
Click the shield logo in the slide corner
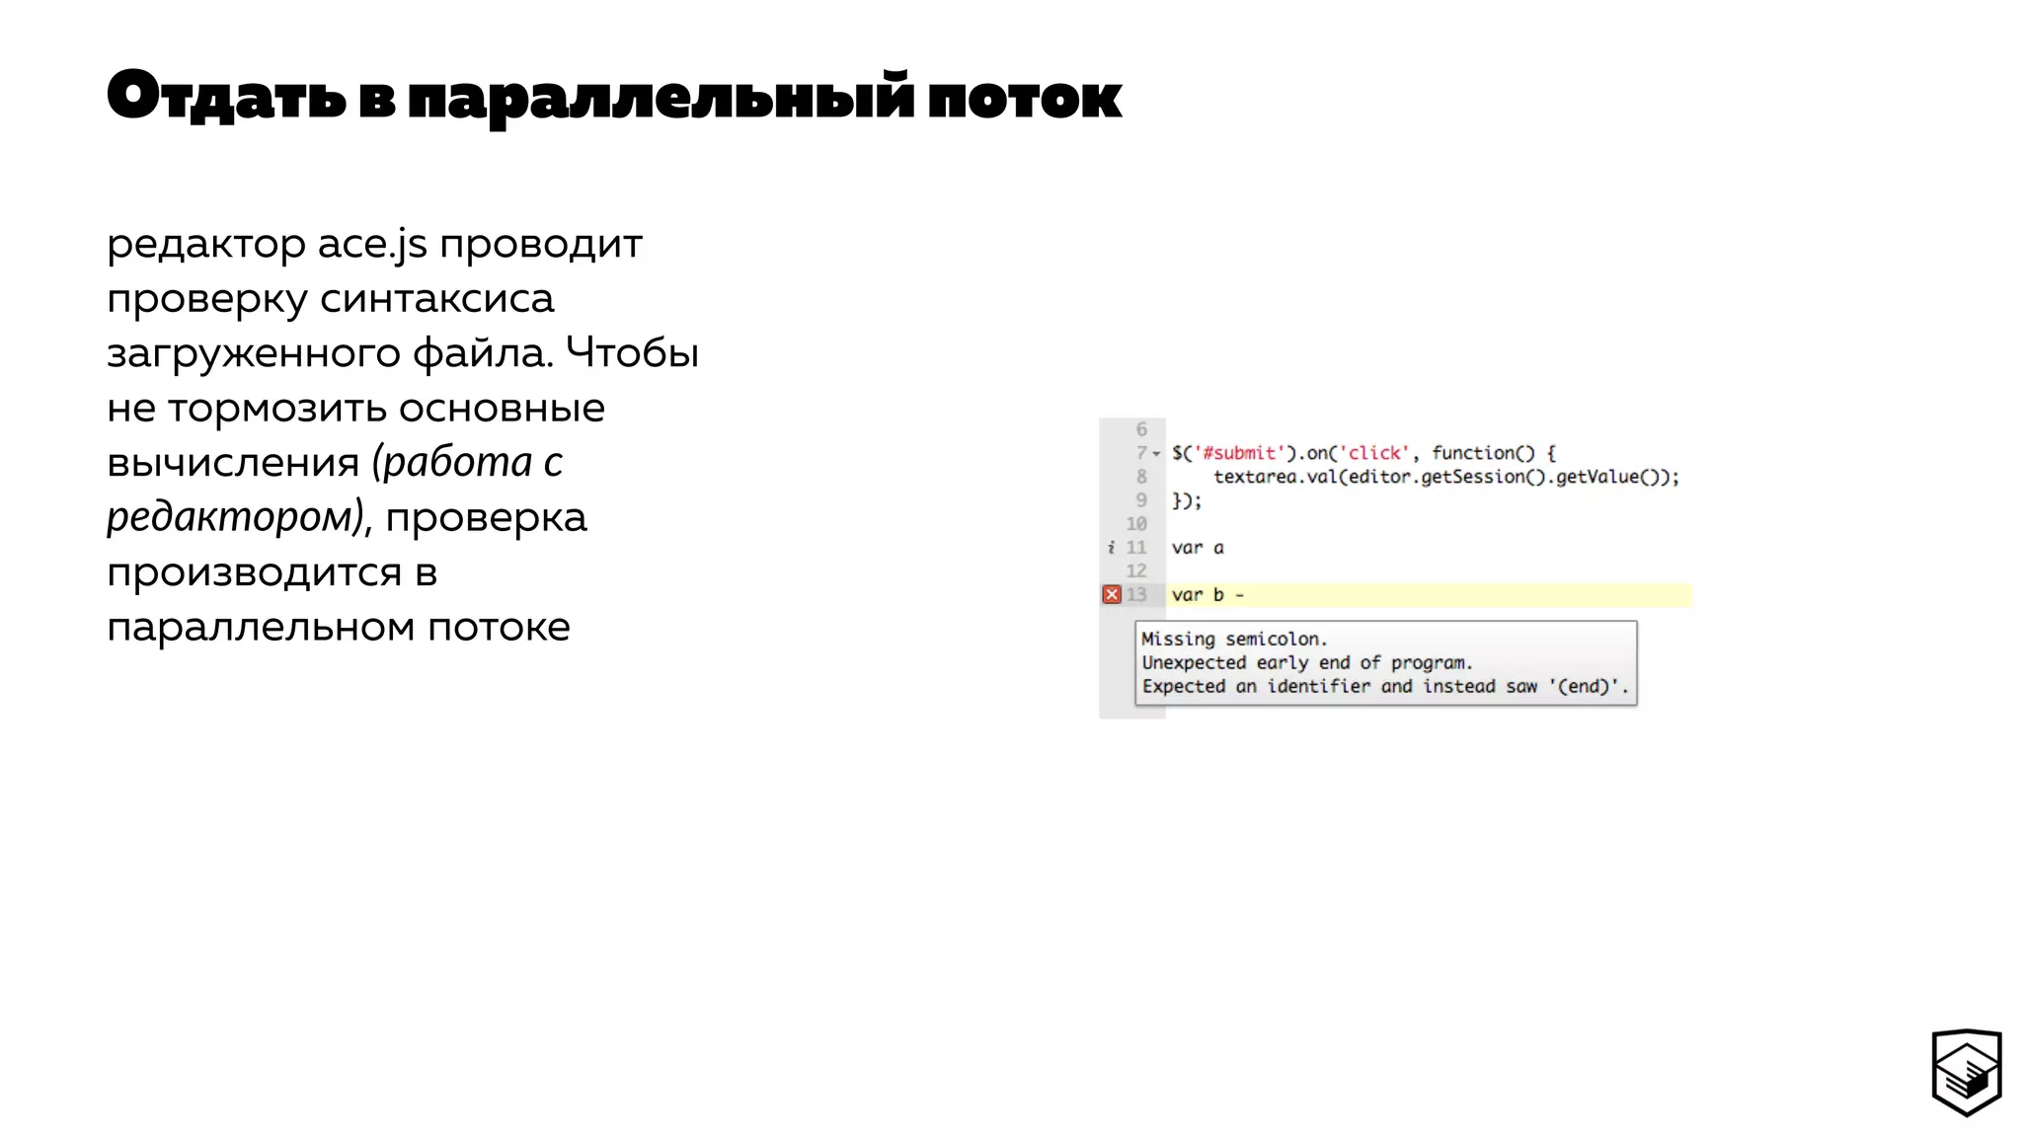click(x=1966, y=1072)
